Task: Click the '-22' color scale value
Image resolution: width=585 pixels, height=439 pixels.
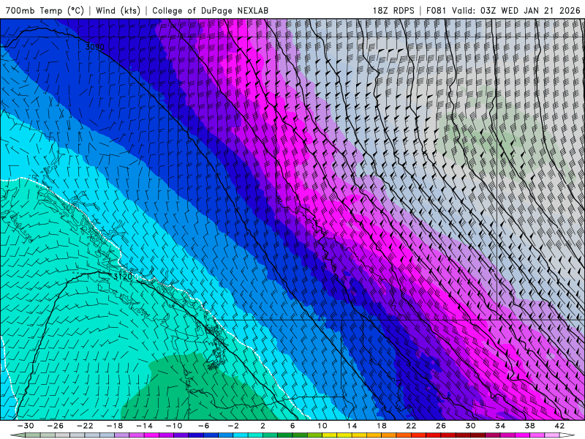Action: [x=85, y=426]
